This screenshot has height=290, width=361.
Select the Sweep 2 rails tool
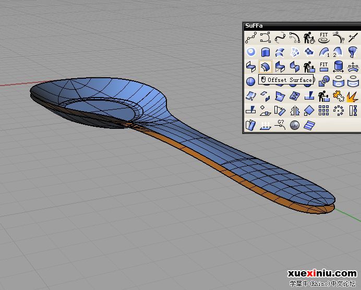point(339,52)
